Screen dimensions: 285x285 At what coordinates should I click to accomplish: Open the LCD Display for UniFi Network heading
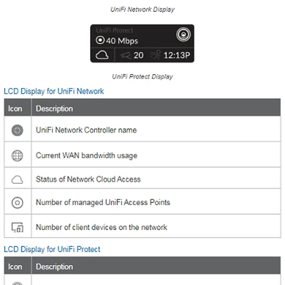coord(54,91)
